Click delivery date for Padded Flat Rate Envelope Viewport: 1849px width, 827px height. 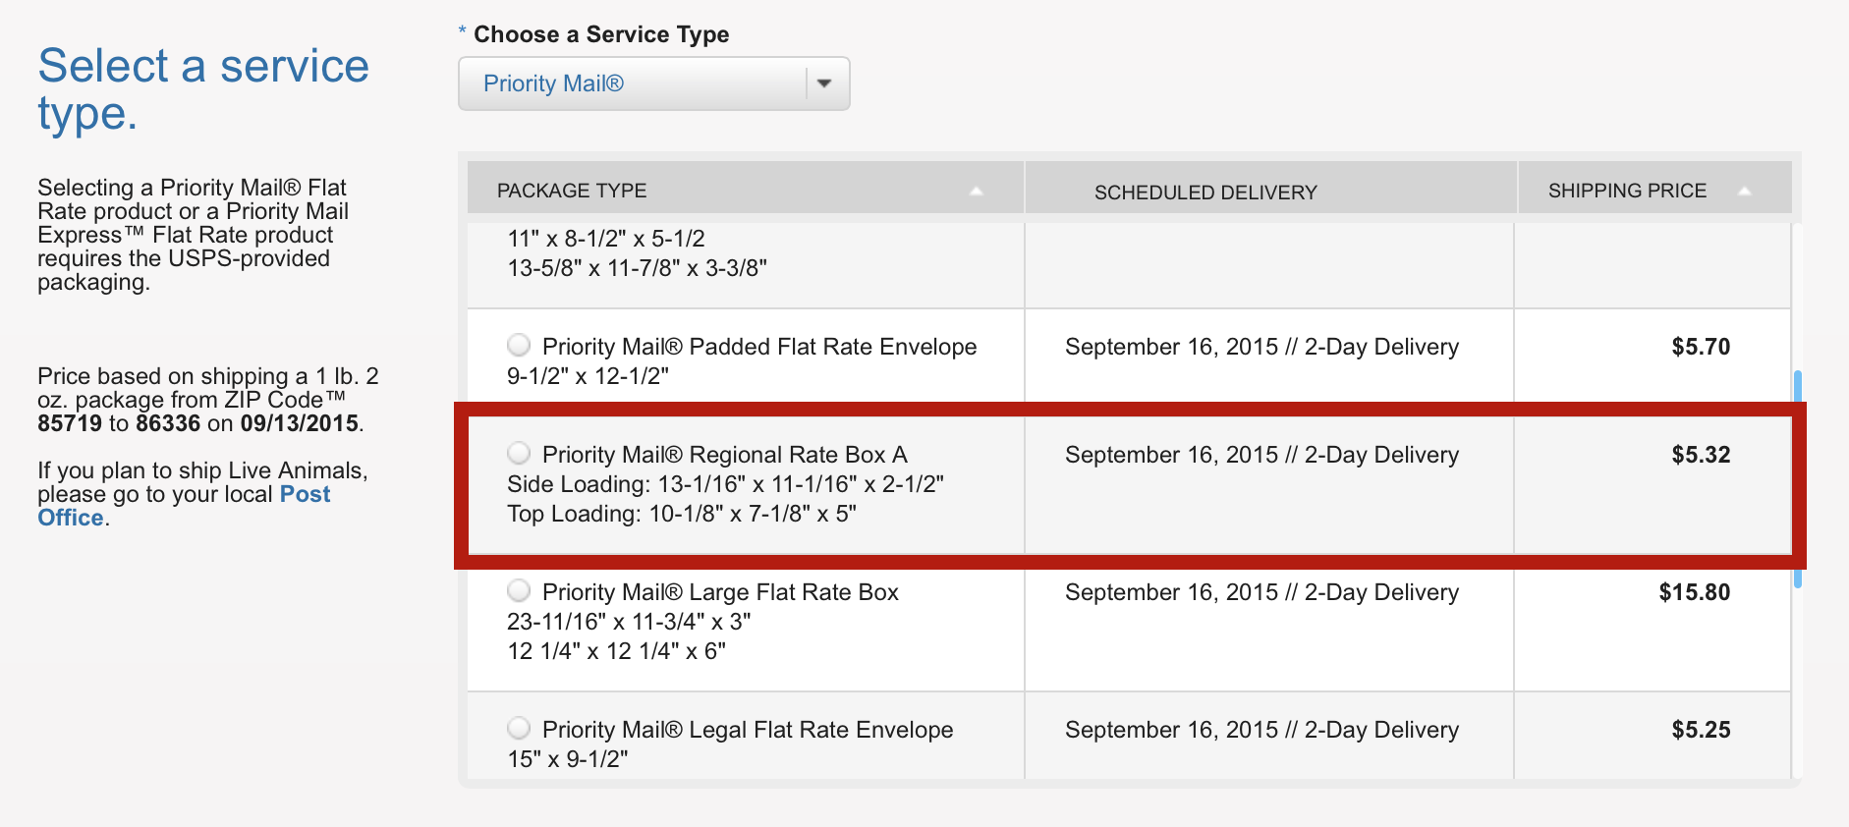1261,347
